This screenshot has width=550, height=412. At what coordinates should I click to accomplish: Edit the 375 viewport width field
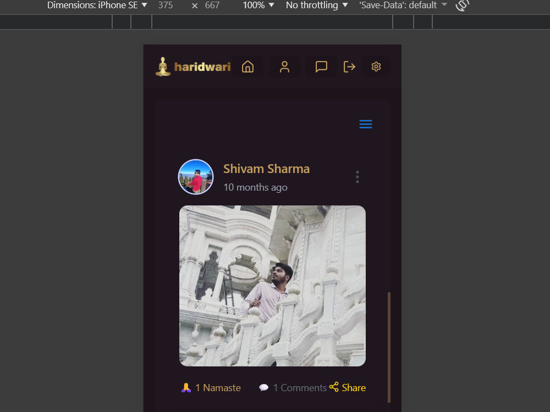(x=166, y=5)
